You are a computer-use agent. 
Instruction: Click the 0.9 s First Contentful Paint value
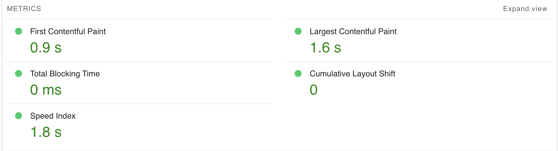[46, 47]
